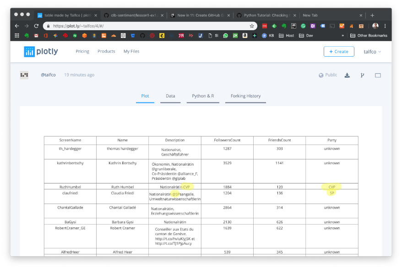Open a new browser tab with plus
The width and height of the screenshot is (402, 269).
click(372, 15)
